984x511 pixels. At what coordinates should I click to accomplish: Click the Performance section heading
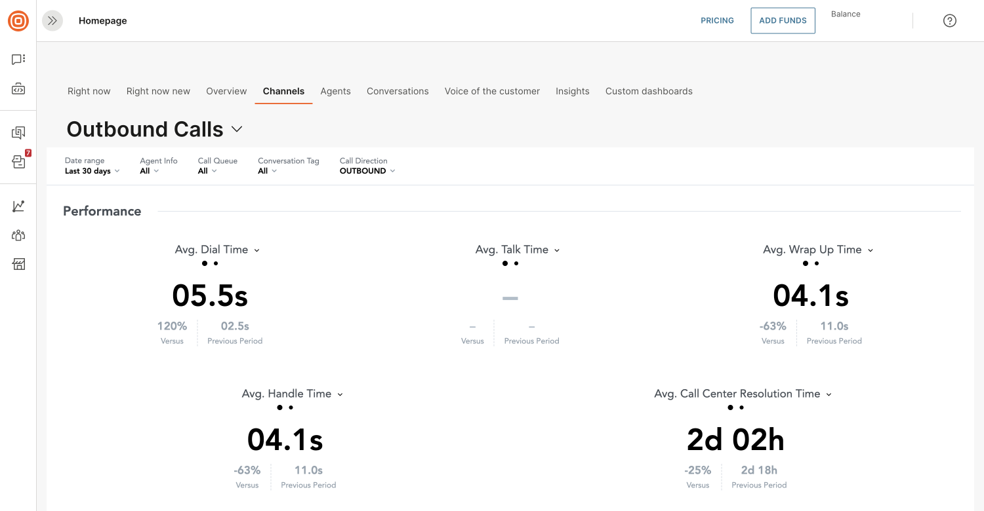(x=102, y=211)
